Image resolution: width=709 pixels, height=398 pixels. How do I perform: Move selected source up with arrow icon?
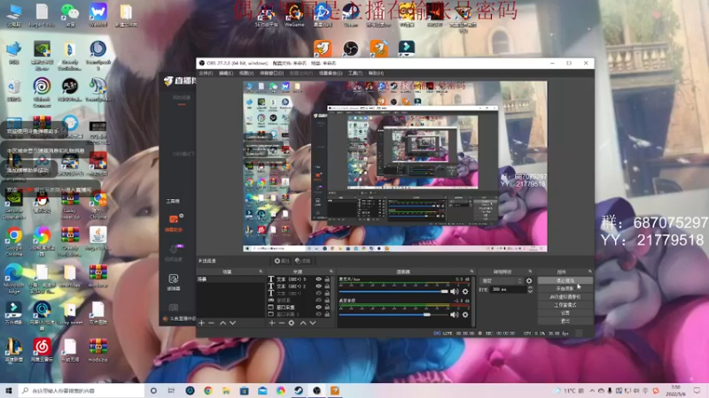pyautogui.click(x=303, y=323)
